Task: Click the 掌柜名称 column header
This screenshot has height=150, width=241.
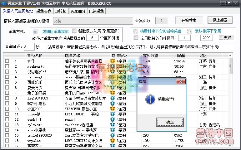Action: (45, 56)
